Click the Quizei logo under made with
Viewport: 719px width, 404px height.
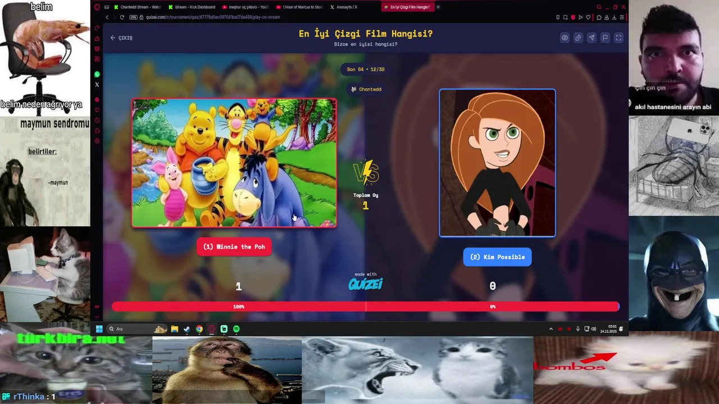[366, 284]
